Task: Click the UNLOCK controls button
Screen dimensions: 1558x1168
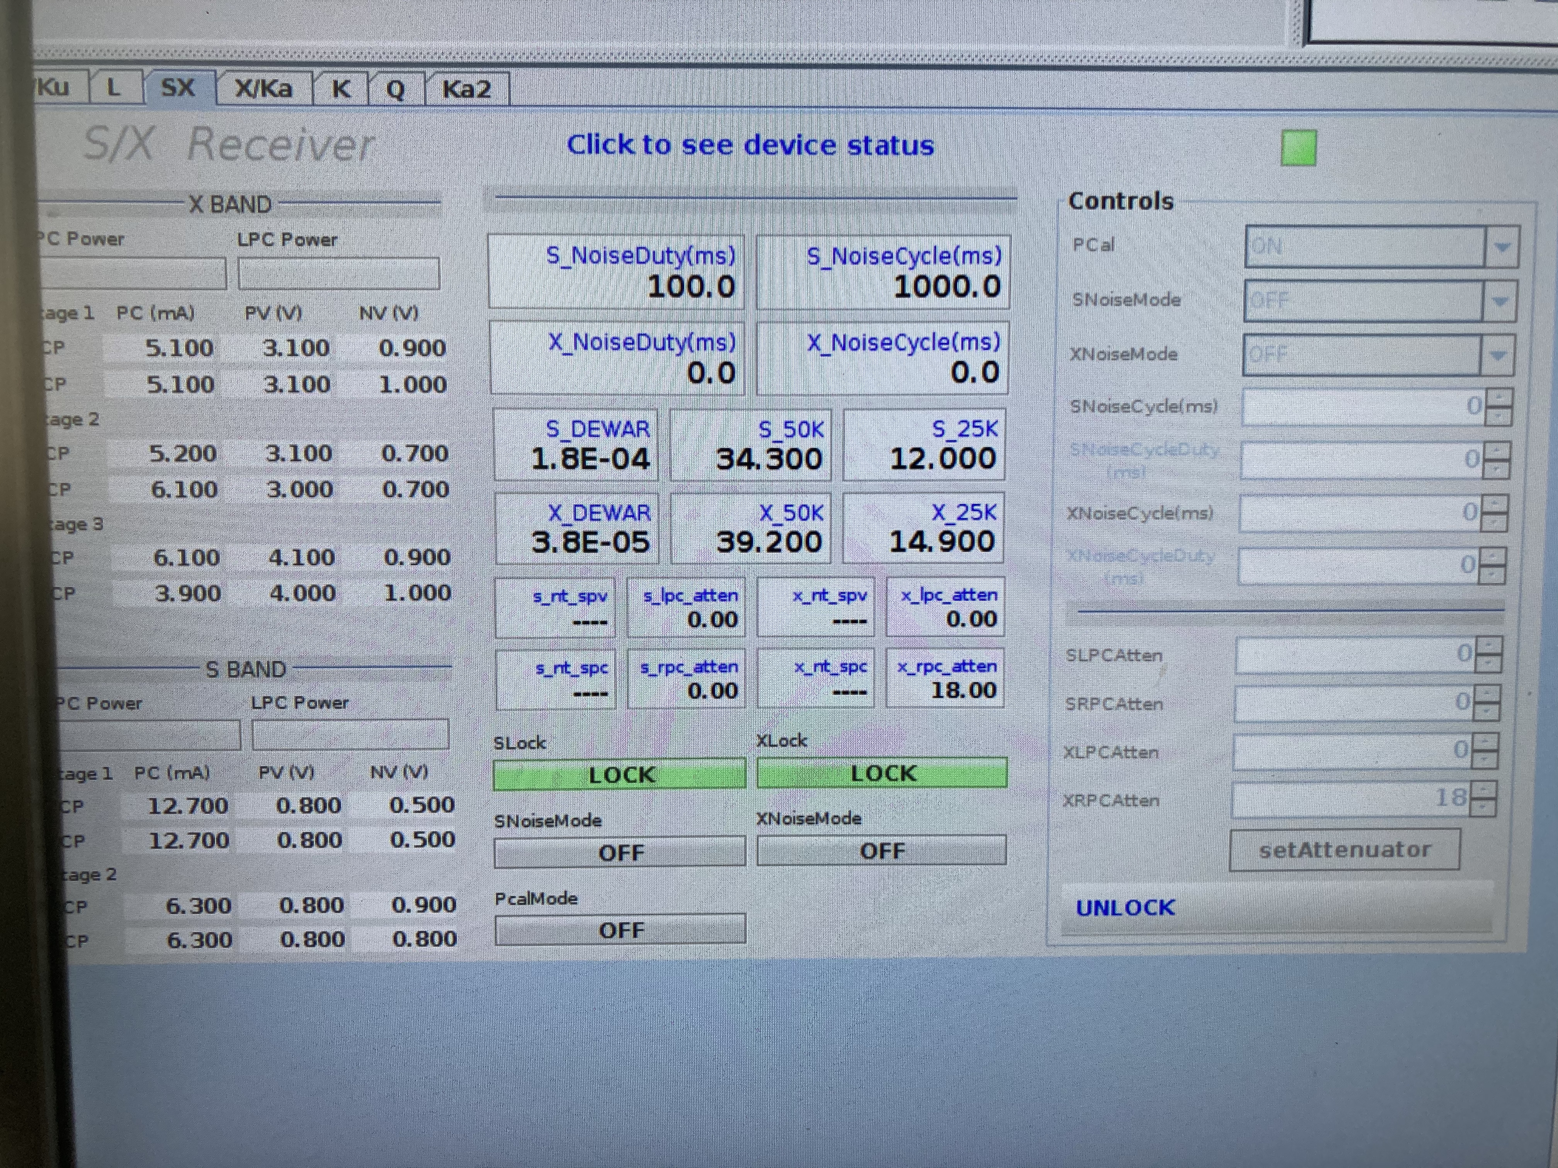Action: coord(1125,908)
